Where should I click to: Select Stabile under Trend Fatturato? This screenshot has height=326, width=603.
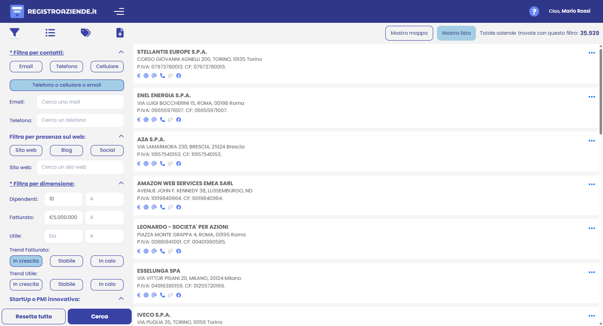[66, 261]
